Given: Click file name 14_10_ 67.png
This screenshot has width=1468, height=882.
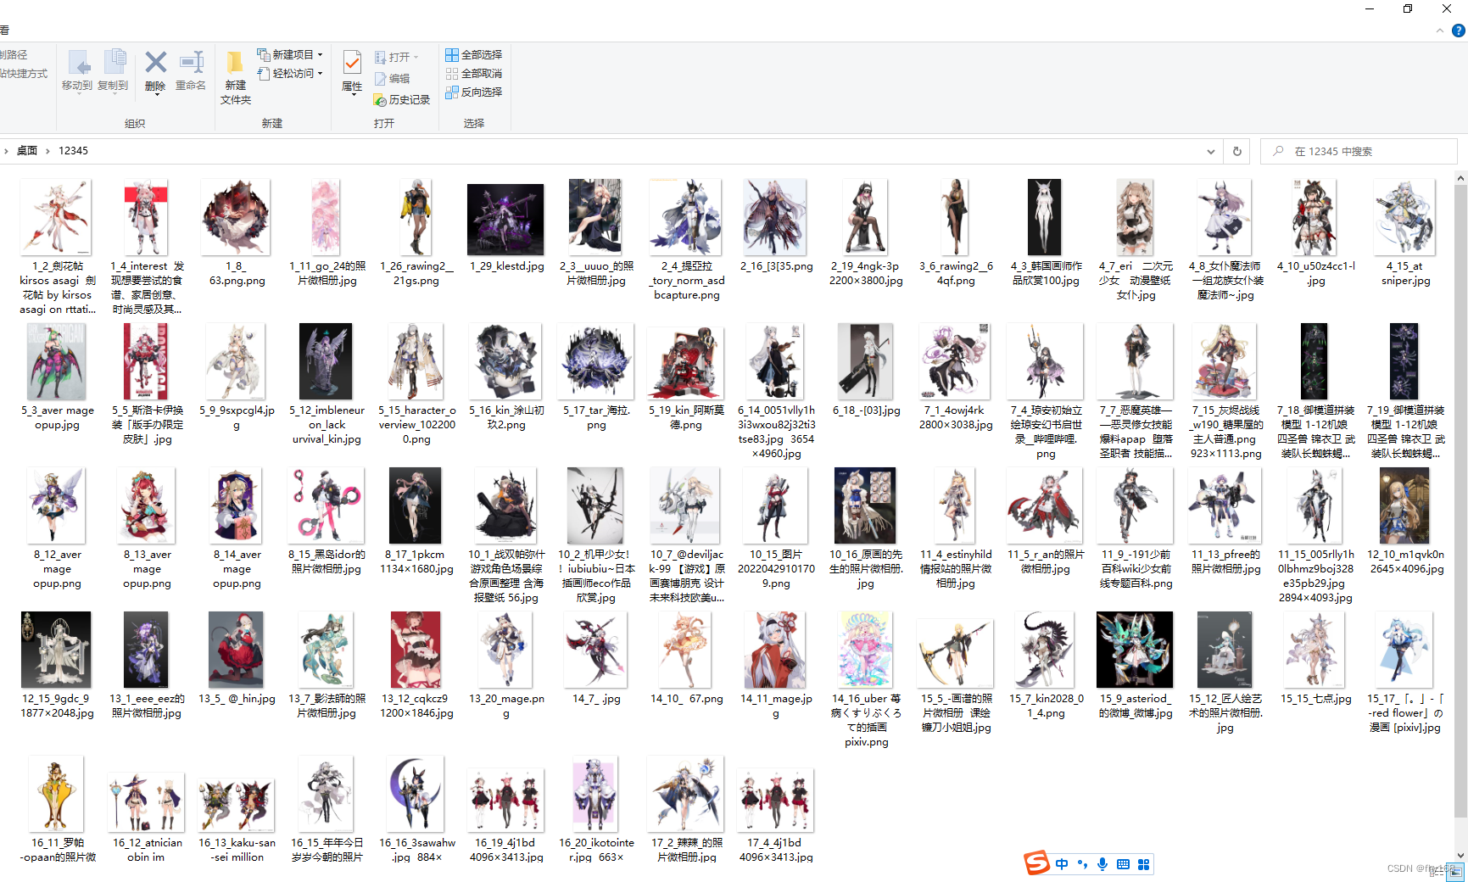Looking at the screenshot, I should click(x=687, y=699).
